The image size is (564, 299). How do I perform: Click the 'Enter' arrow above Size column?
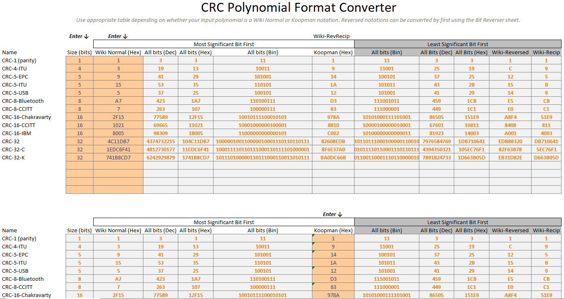(x=79, y=36)
